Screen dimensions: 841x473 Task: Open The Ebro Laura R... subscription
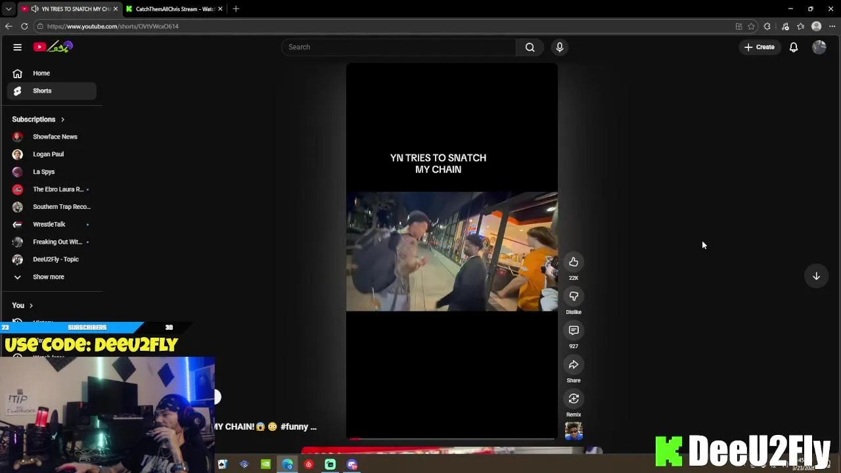[52, 189]
